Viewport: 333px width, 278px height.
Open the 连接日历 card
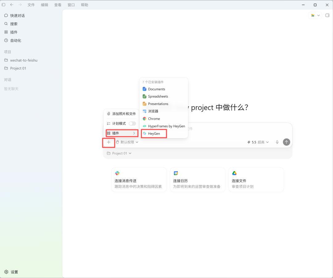198,180
